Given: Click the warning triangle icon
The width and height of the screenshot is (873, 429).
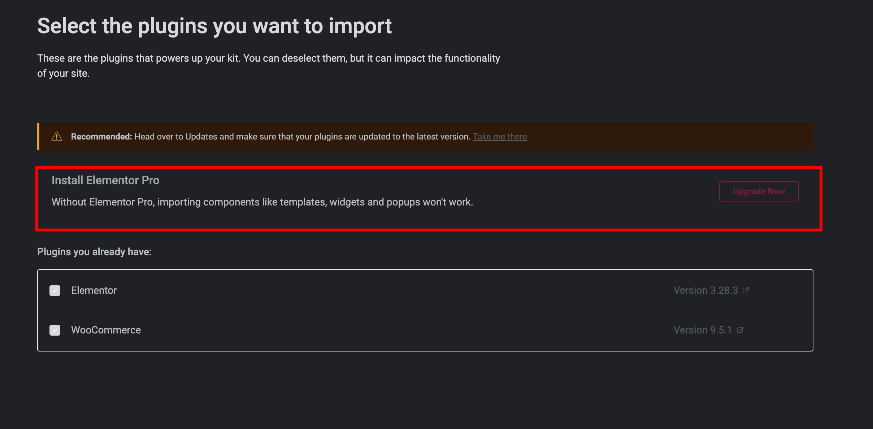Looking at the screenshot, I should [x=57, y=136].
